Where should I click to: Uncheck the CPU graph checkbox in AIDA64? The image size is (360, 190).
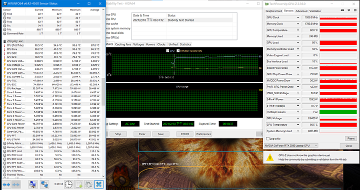(x=167, y=51)
